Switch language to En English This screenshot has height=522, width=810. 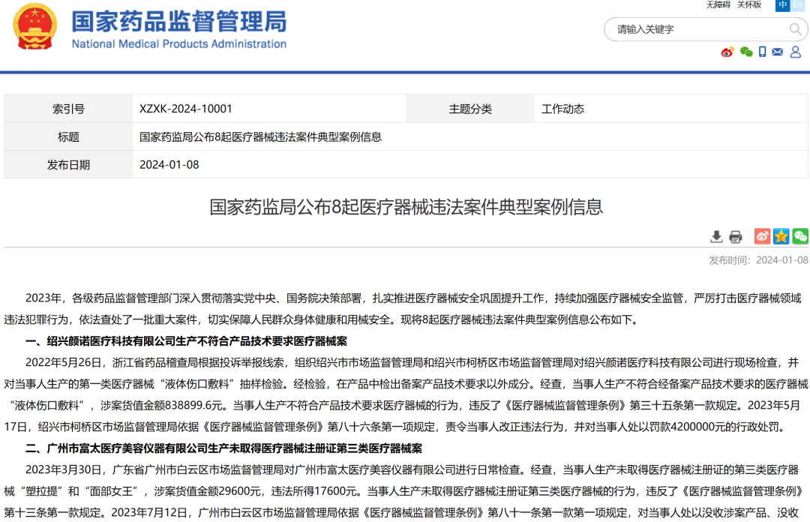point(797,4)
